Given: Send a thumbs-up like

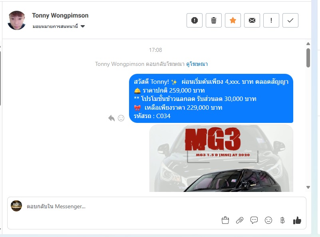Looking at the screenshot, I should click(297, 220).
